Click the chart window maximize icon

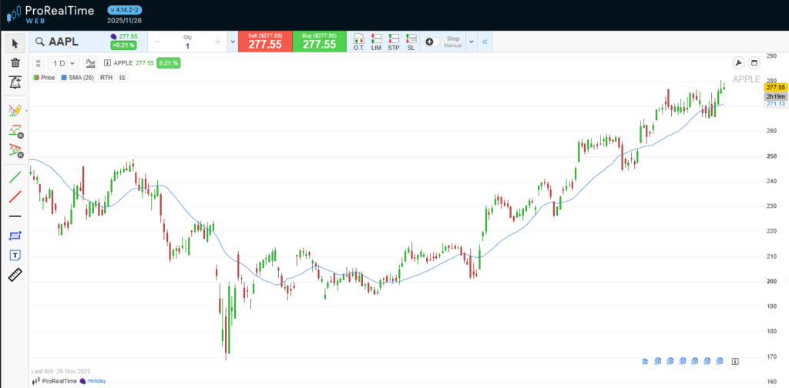coord(754,63)
